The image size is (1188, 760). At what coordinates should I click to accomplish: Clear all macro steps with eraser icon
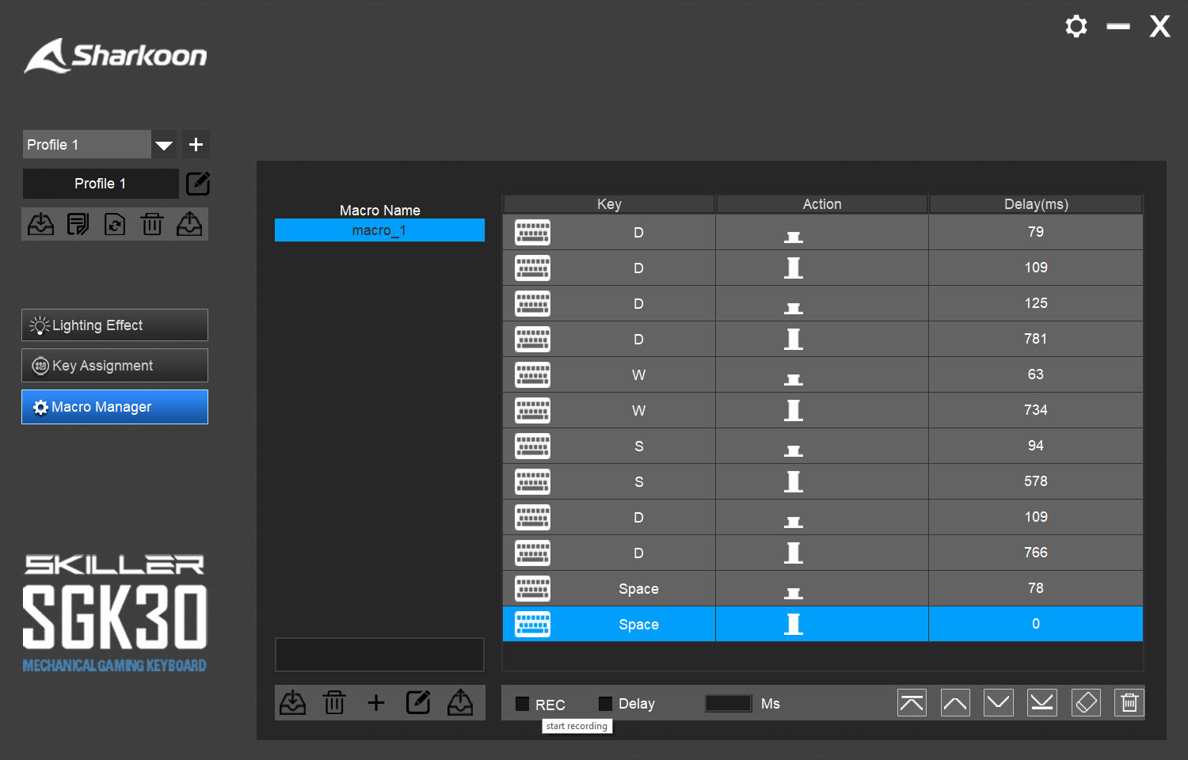pyautogui.click(x=1086, y=702)
